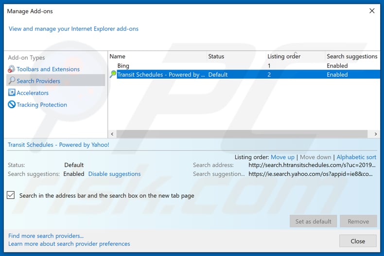Click the Remove button

[x=358, y=221]
